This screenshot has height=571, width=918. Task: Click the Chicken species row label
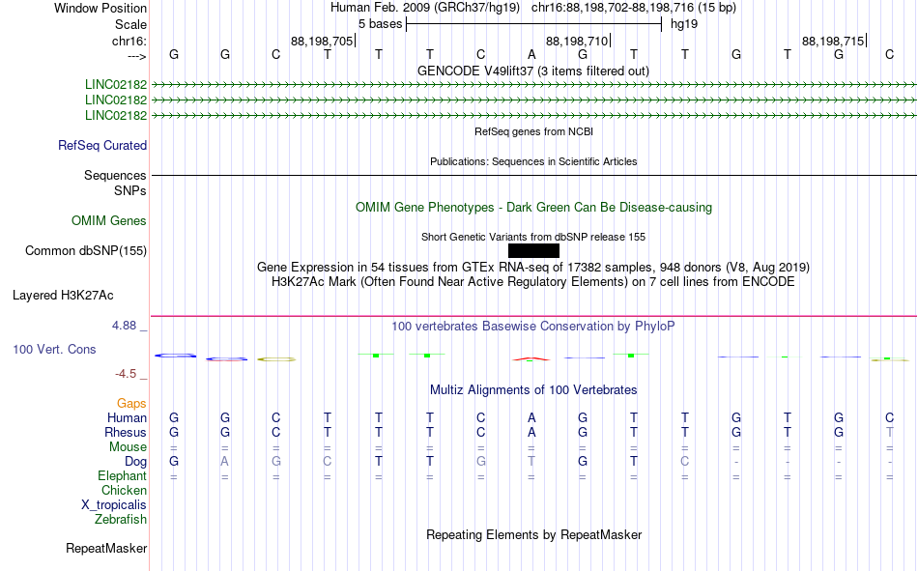coord(124,490)
